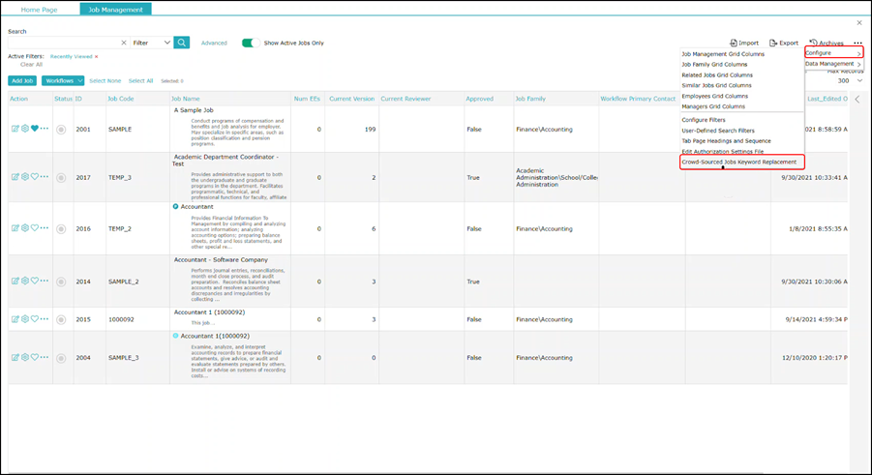Select status radio for job 2014
The width and height of the screenshot is (872, 475).
pyautogui.click(x=61, y=282)
